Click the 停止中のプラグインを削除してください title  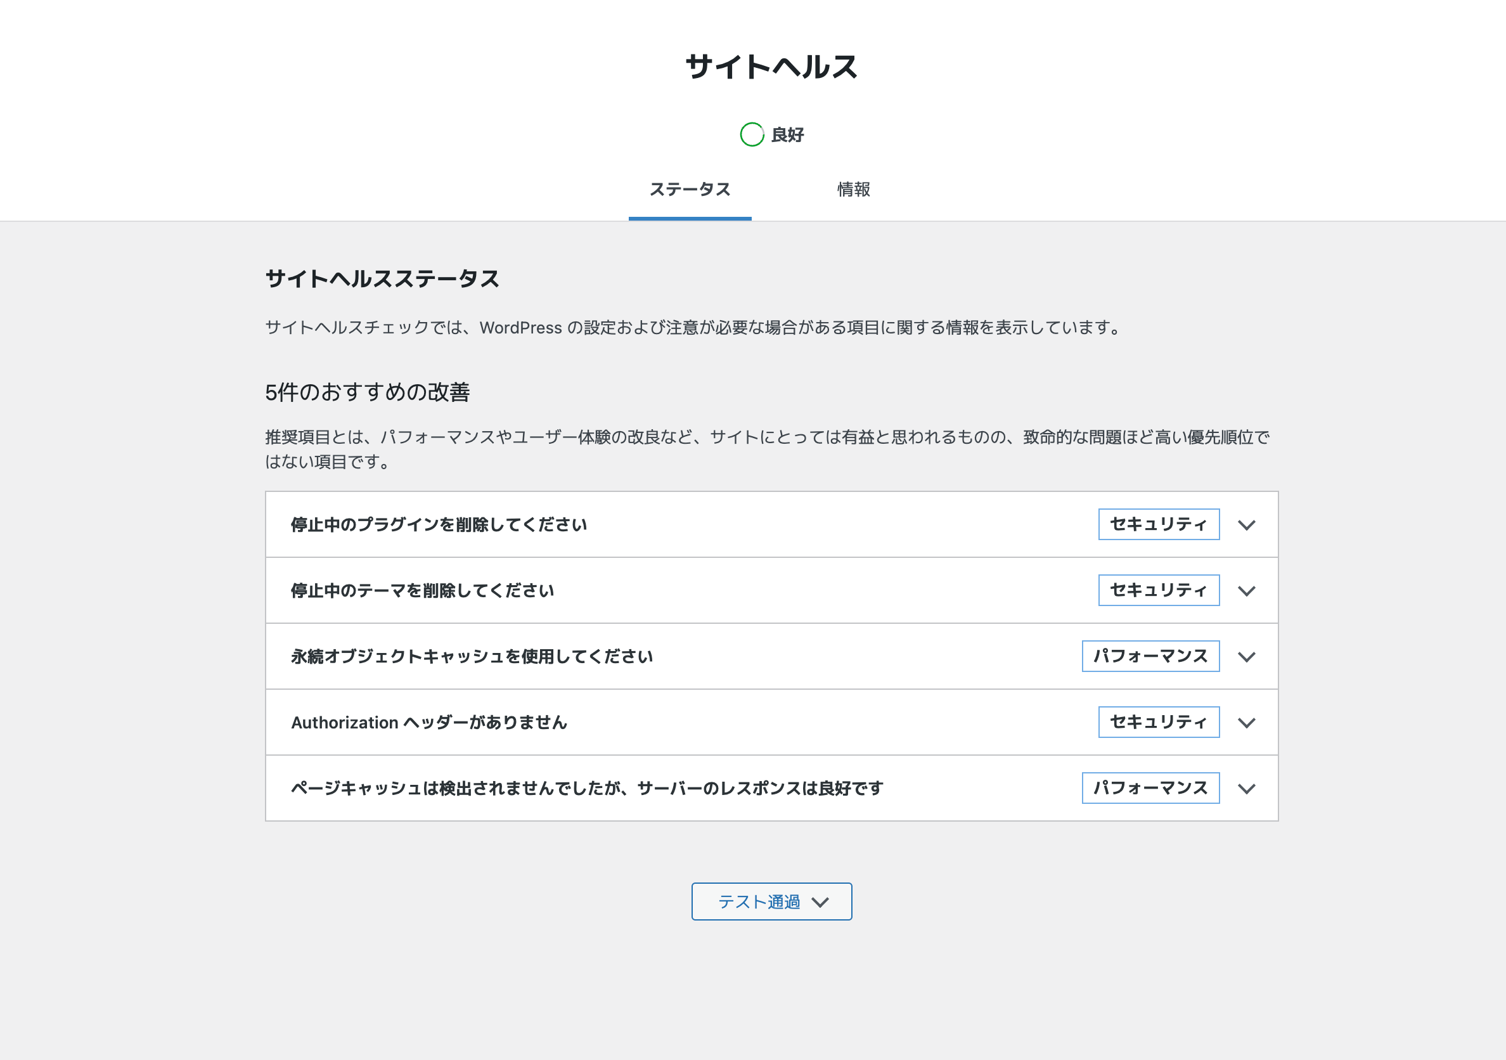(439, 525)
